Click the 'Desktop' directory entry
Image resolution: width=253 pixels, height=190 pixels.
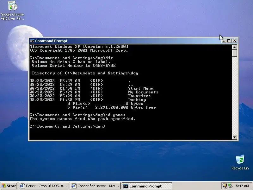[x=137, y=100]
